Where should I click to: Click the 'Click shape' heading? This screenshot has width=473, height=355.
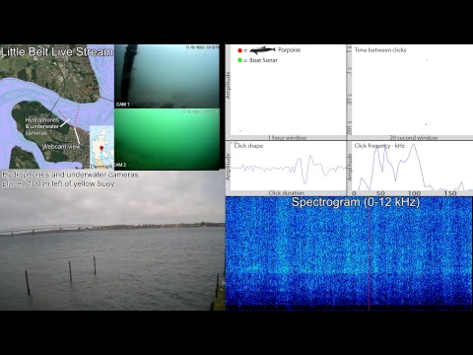pyautogui.click(x=248, y=146)
